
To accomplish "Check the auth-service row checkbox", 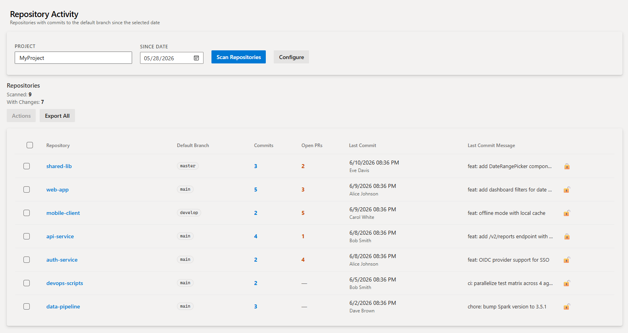I will coord(27,260).
